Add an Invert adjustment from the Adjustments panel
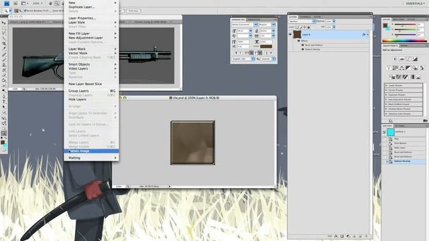 [392, 77]
